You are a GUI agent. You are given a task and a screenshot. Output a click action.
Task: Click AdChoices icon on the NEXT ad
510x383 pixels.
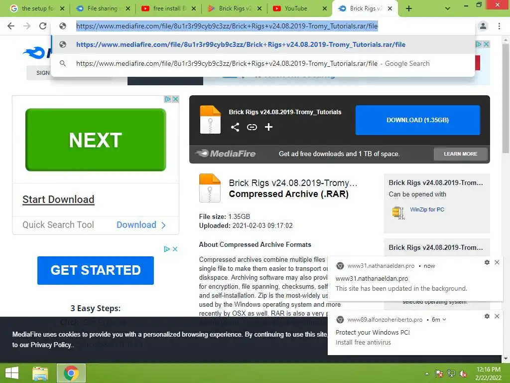(168, 99)
